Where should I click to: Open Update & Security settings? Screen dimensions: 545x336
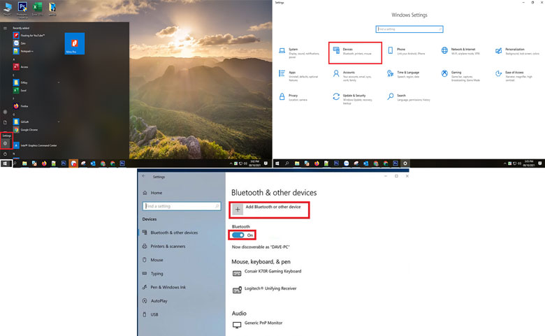[x=353, y=96]
